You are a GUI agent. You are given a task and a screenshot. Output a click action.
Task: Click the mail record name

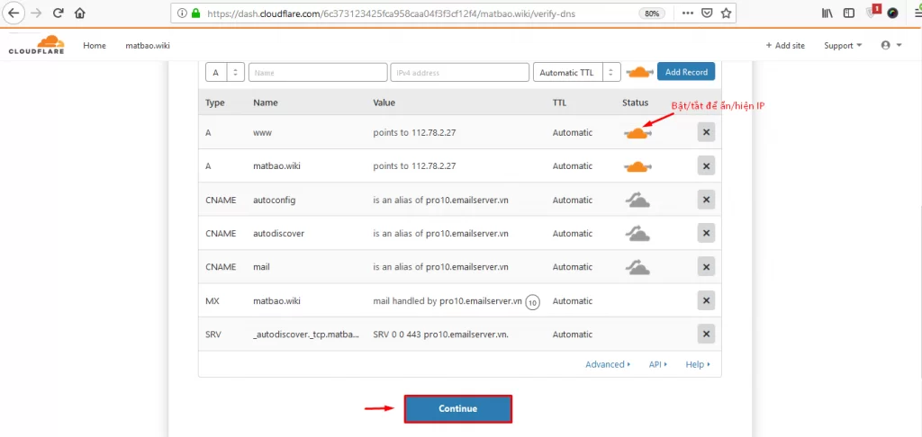click(261, 267)
